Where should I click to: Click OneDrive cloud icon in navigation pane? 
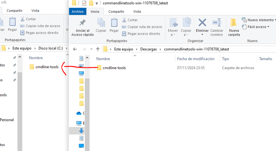79,113
